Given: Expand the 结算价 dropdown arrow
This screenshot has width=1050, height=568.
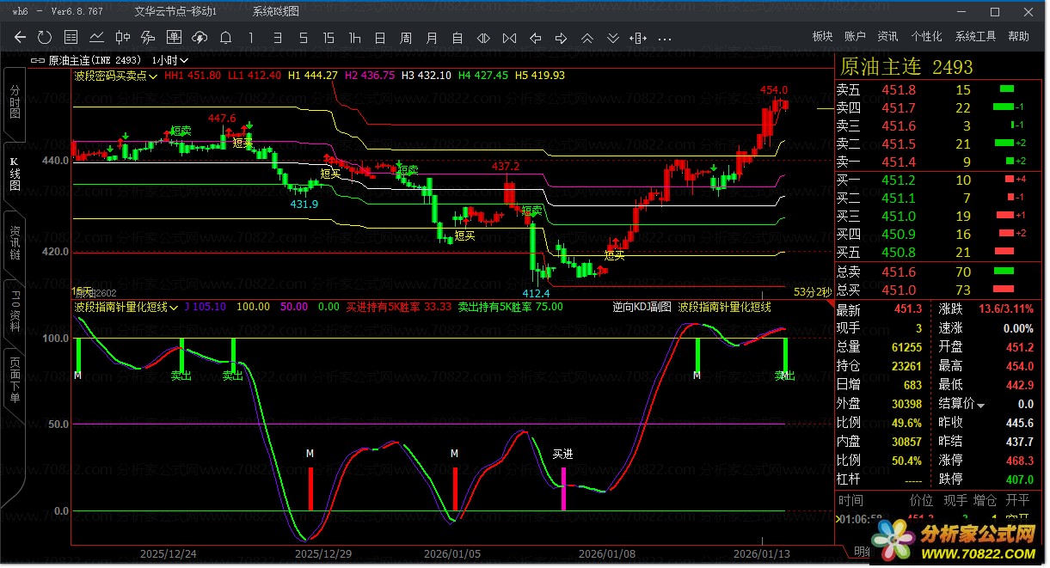Looking at the screenshot, I should 981,405.
